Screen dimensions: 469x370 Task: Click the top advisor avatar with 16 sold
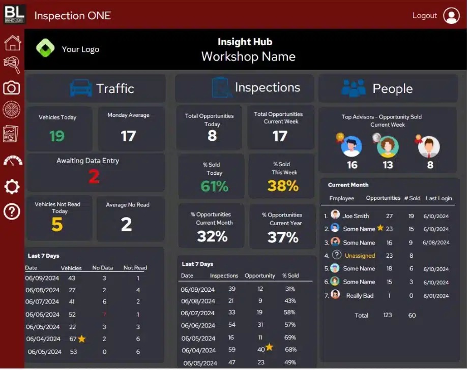(x=351, y=147)
